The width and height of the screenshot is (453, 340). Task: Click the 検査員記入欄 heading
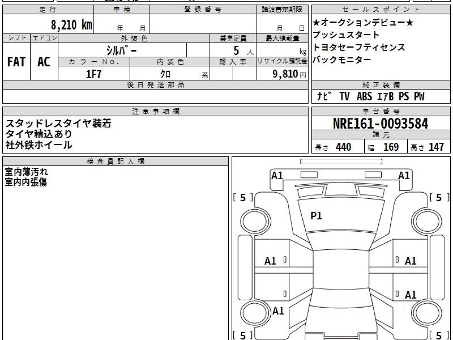pos(116,161)
